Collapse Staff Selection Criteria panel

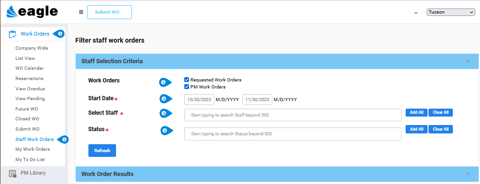click(x=467, y=61)
